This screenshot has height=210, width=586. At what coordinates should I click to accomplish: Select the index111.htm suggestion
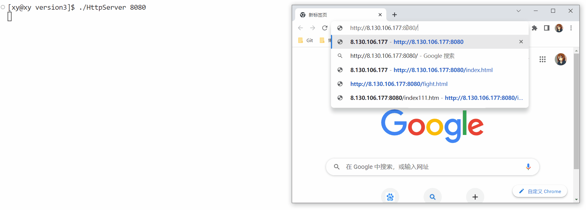[430, 98]
